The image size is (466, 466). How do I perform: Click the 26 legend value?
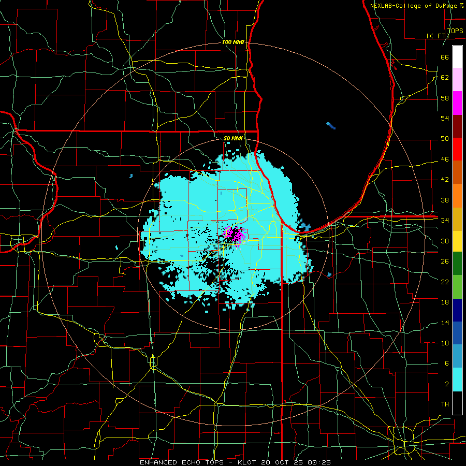point(445,261)
